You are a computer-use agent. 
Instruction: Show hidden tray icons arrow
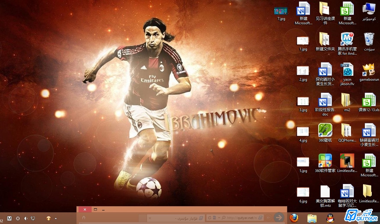point(56,218)
